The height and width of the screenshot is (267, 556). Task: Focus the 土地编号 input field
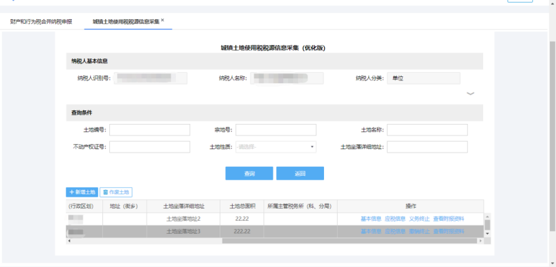pyautogui.click(x=149, y=130)
